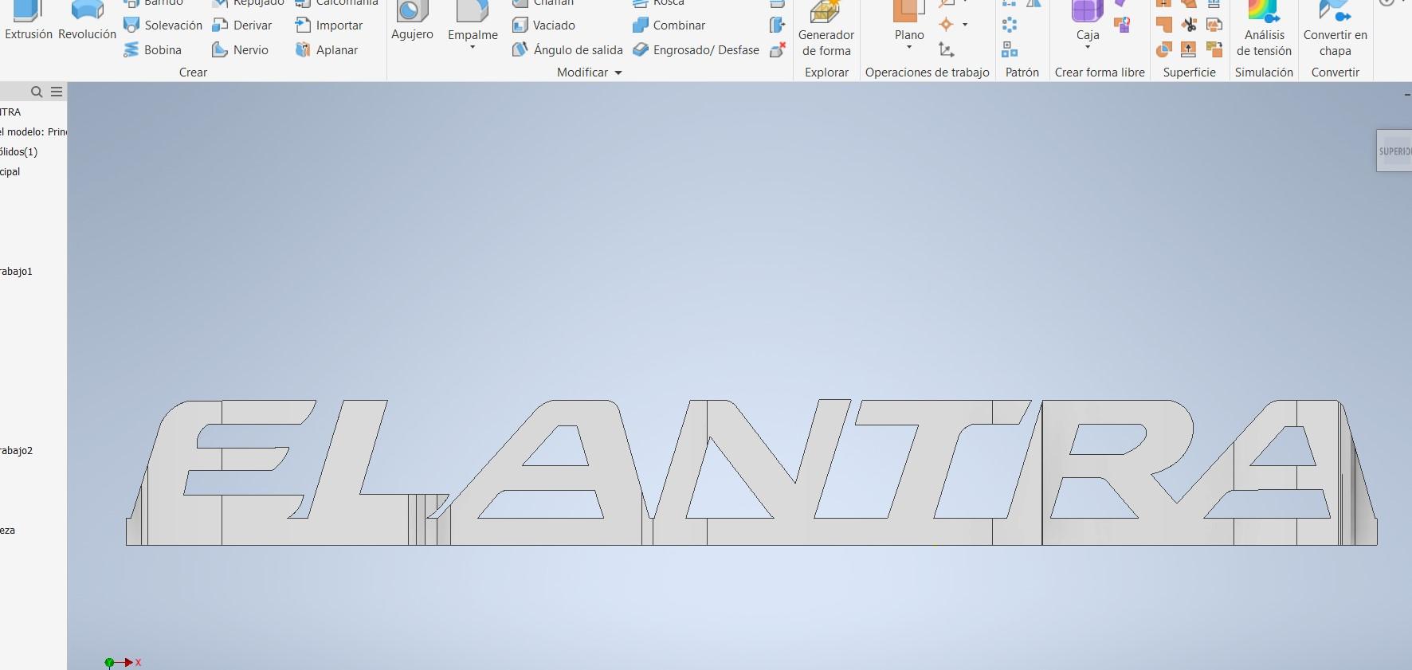Click the UCS coordinate system icon
Screen dimensions: 1412x670
point(946,49)
